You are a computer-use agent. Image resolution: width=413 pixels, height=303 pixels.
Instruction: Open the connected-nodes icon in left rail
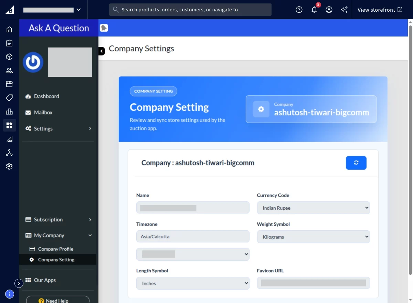pos(9,153)
